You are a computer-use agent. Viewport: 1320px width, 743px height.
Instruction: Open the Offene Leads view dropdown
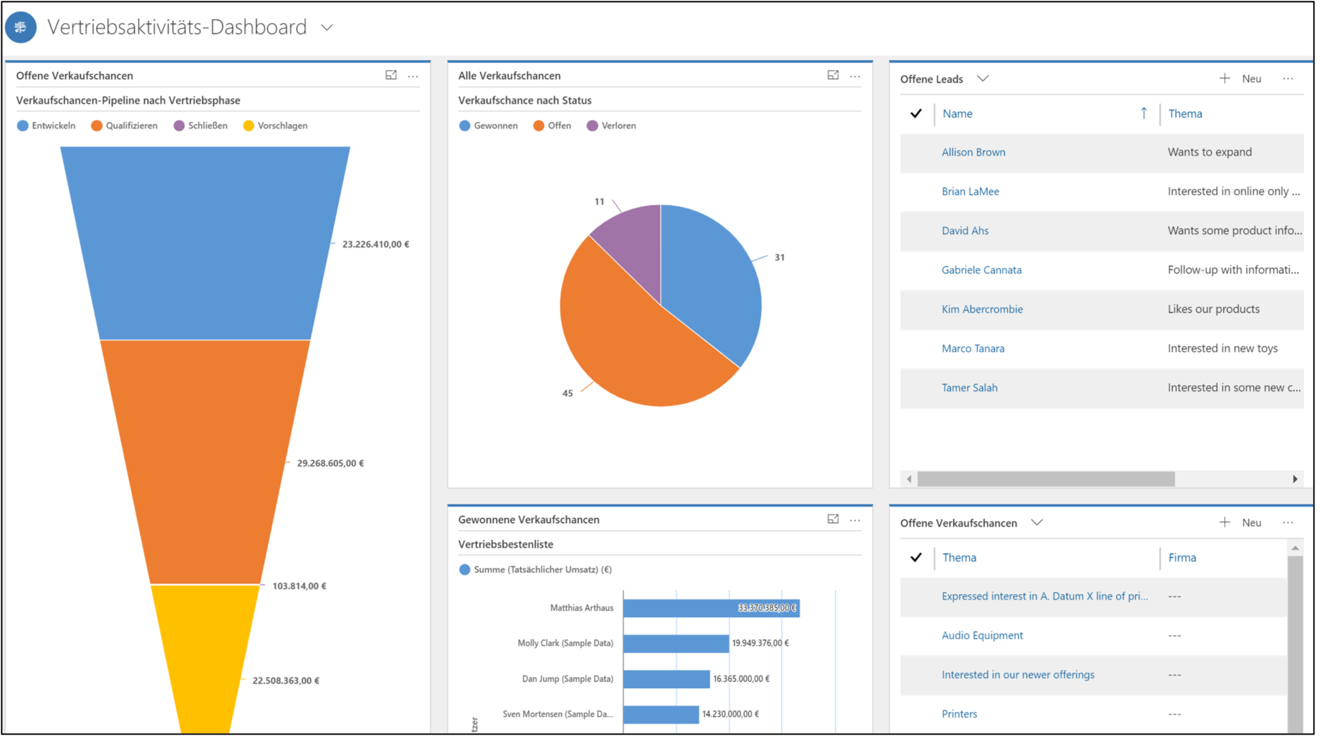[x=983, y=79]
